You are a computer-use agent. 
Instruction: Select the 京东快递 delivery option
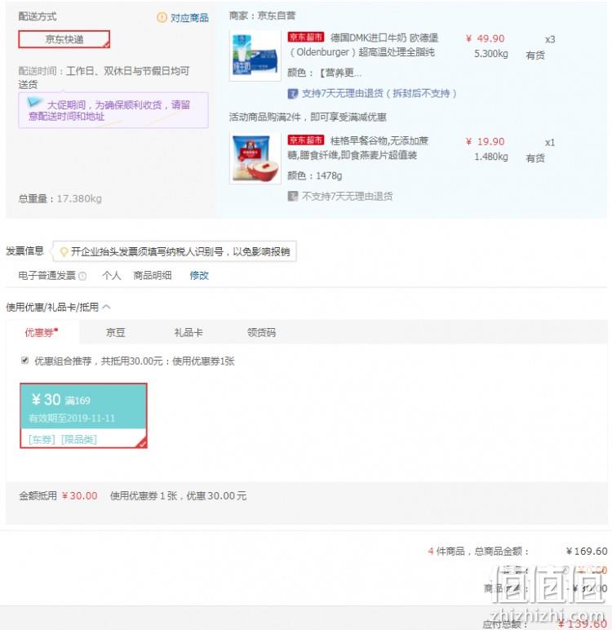64,39
